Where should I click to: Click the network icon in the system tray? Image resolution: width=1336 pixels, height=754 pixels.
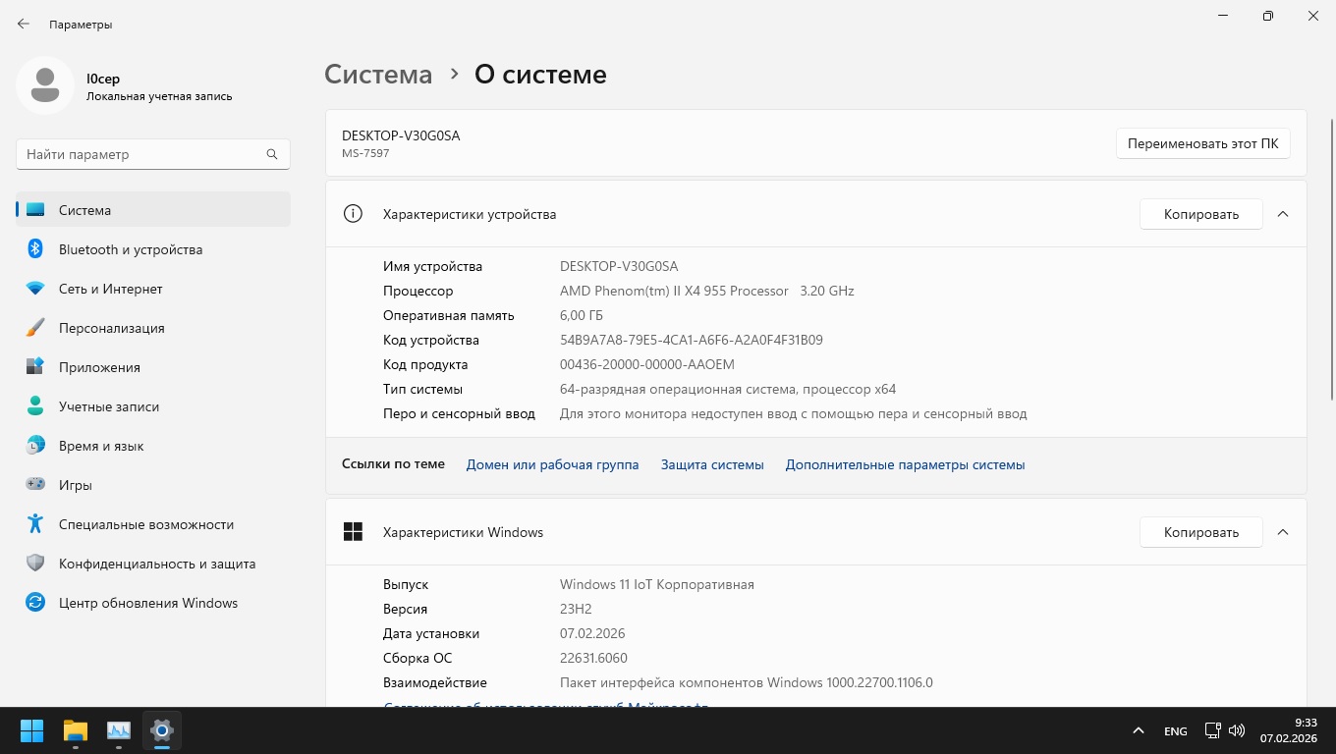click(x=1212, y=730)
